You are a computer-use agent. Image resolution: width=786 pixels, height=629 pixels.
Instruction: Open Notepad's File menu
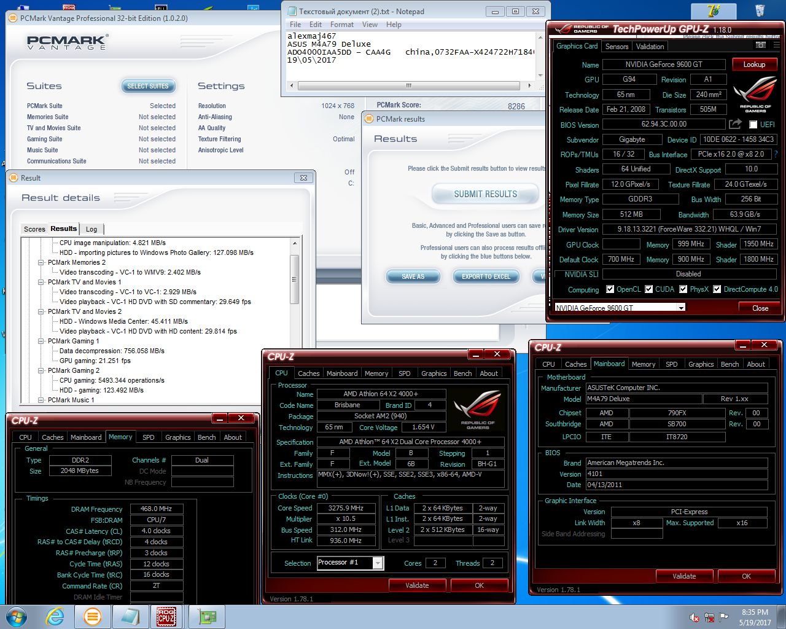click(295, 25)
